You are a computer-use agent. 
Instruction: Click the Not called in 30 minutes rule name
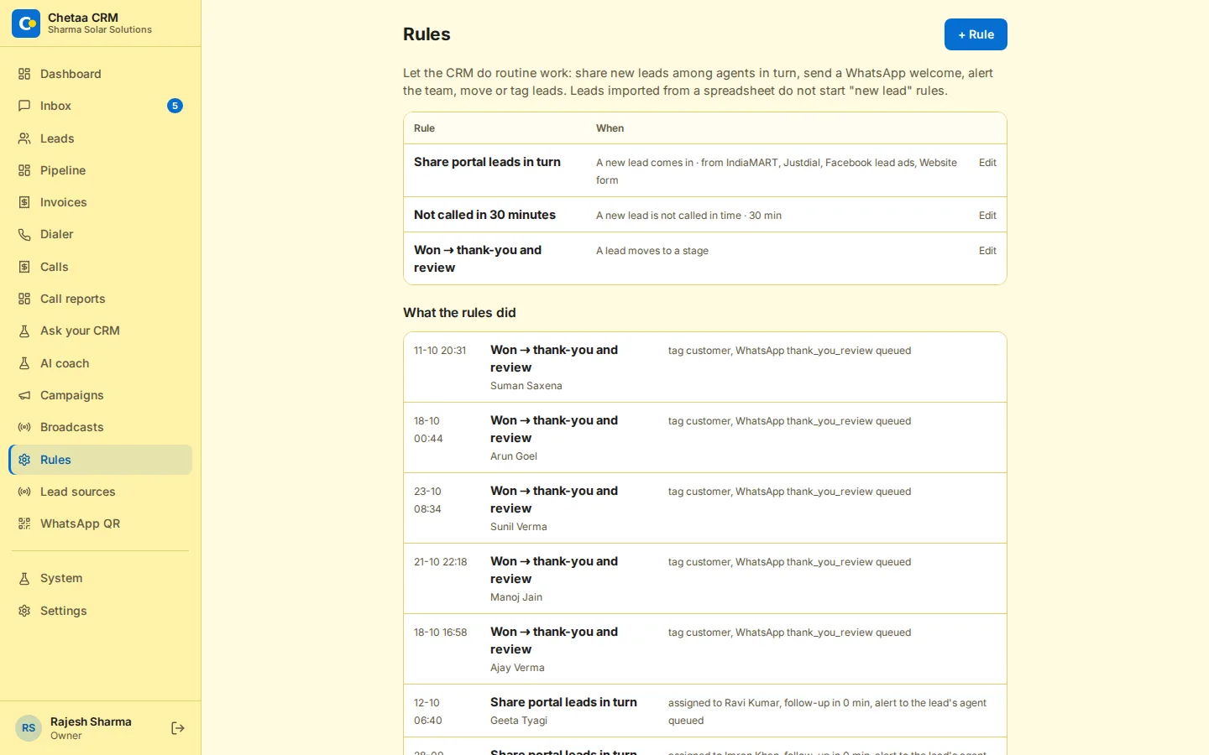484,215
